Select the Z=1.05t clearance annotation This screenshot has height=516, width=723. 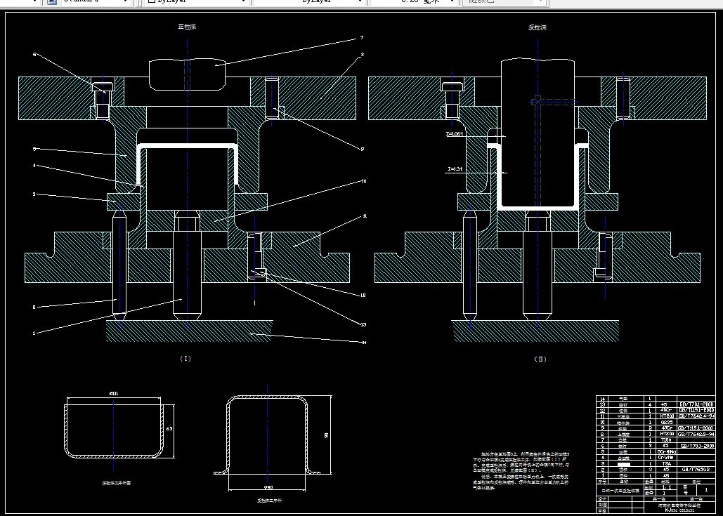click(455, 134)
